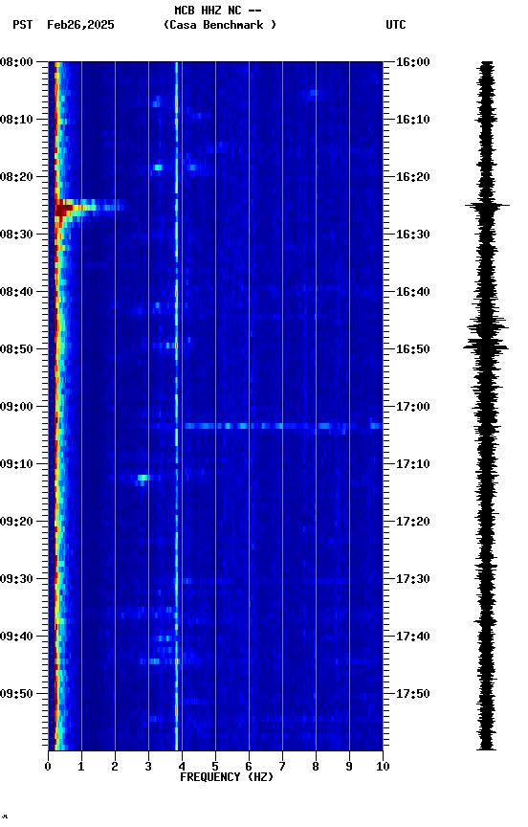Click the 17:30 UTC time label
This screenshot has width=528, height=827.
click(413, 579)
